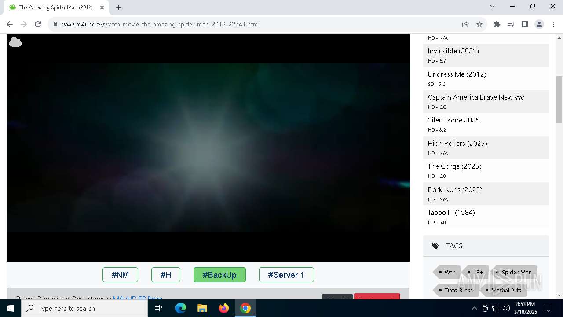Click the Chrome taskbar icon
The image size is (563, 317).
(245, 308)
